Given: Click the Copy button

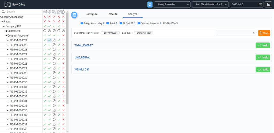Looking at the screenshot, I should tap(264, 33).
